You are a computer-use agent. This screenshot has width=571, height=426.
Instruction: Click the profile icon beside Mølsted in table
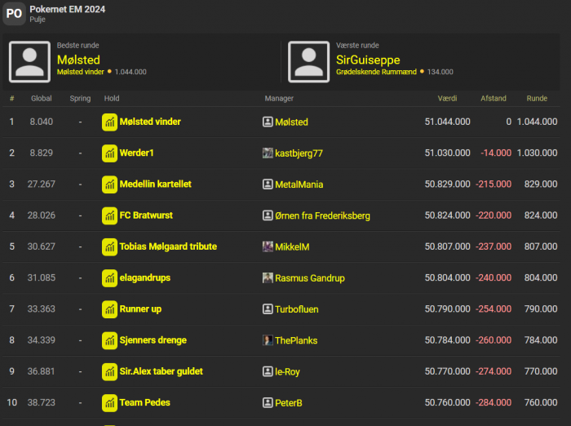[268, 122]
